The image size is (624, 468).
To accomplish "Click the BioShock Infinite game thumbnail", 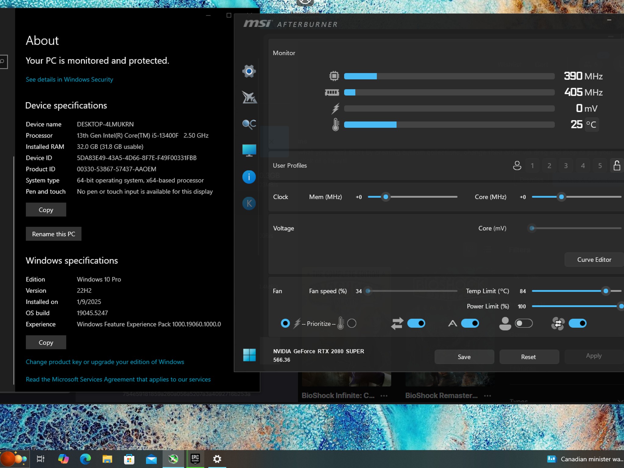I will (346, 379).
